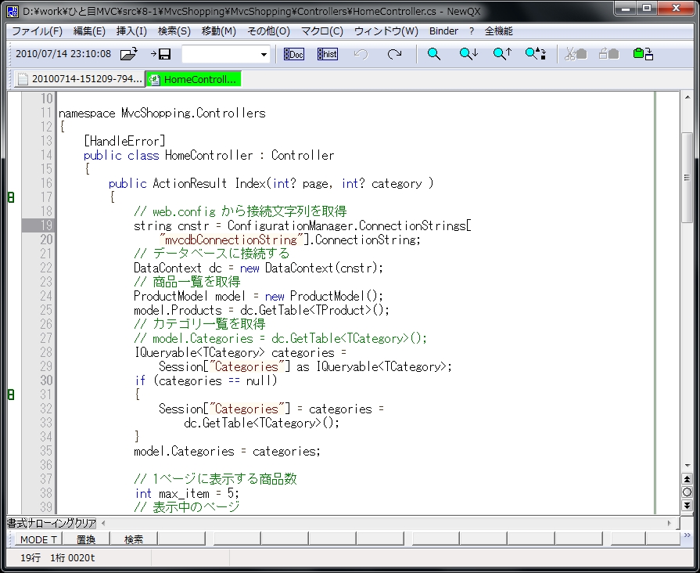
Task: Click the green clipboard paste icon
Action: 643,54
